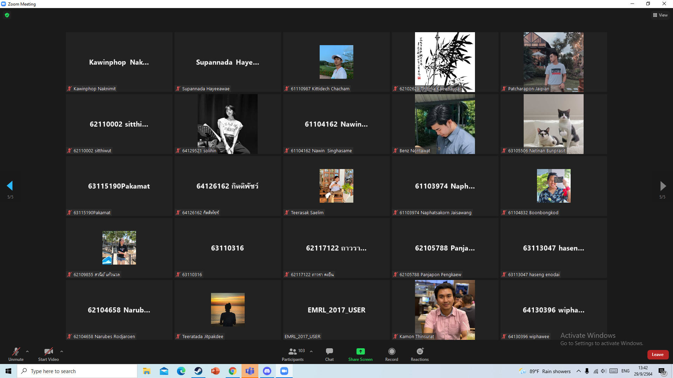Click the green encryption shield icon
673x378 pixels.
7,15
